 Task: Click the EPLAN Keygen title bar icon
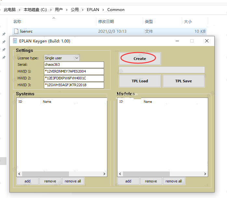point(15,41)
